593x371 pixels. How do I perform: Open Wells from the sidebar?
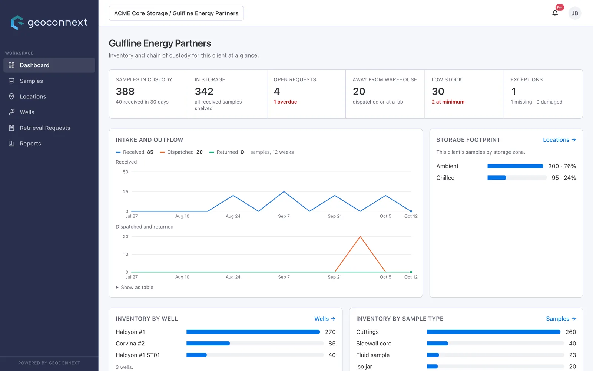pos(49,112)
